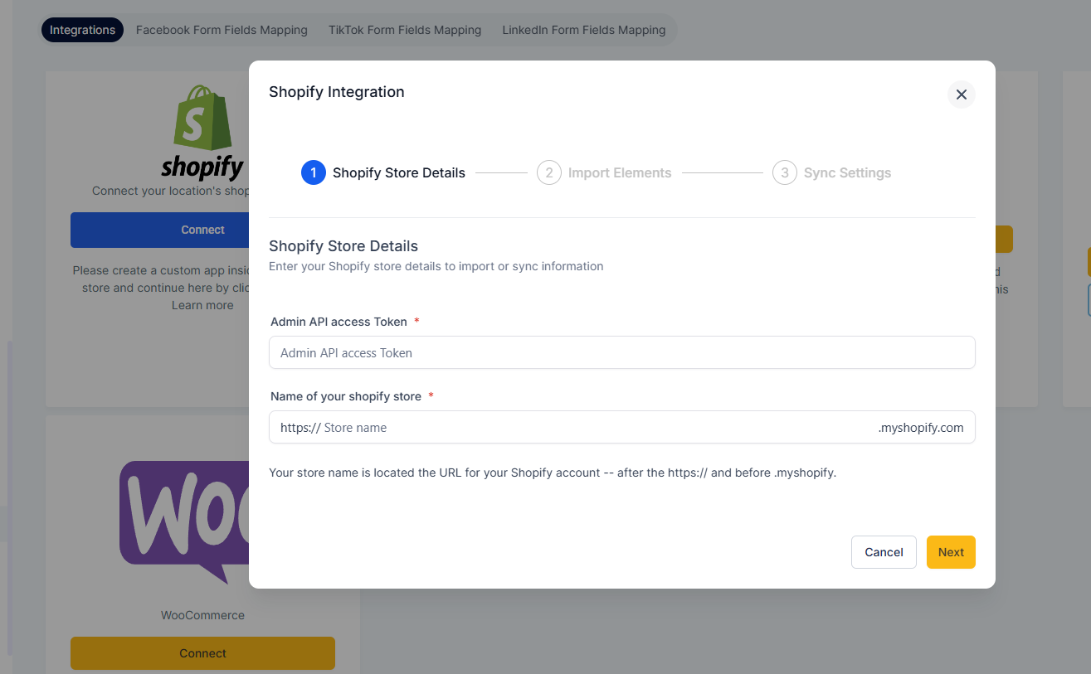Select step 1 circle in the wizard
This screenshot has width=1091, height=674.
314,173
